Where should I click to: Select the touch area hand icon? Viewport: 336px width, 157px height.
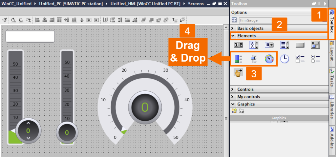click(238, 73)
